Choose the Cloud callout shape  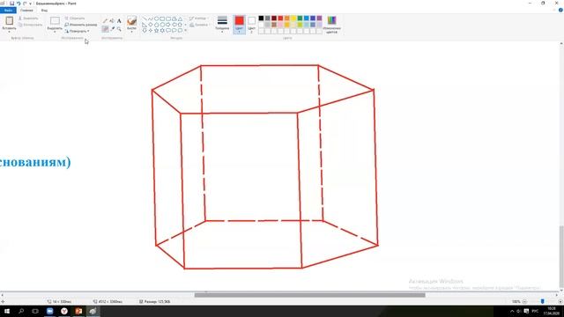tap(180, 31)
